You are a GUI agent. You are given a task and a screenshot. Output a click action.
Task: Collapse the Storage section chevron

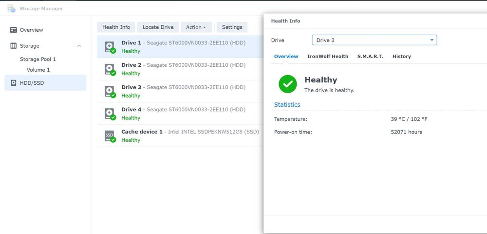(x=79, y=46)
